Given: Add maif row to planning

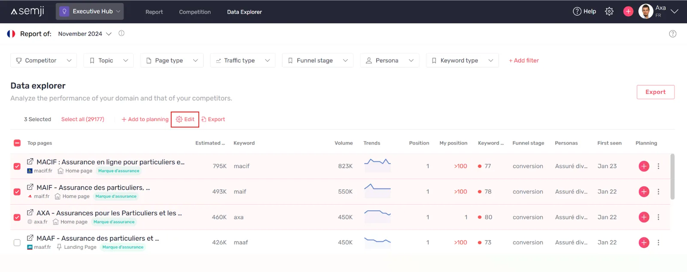Looking at the screenshot, I should (644, 192).
